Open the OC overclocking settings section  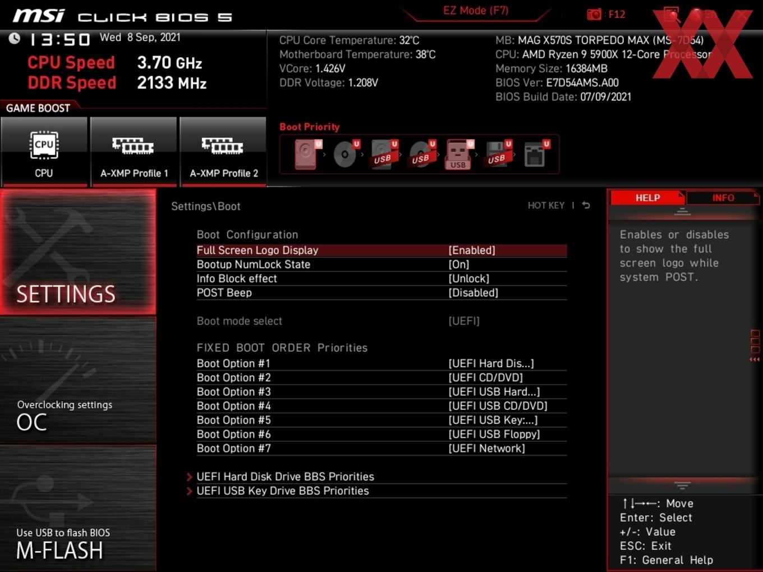[x=78, y=380]
